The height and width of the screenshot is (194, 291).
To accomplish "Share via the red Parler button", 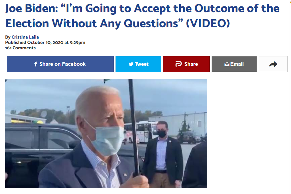I will [186, 64].
